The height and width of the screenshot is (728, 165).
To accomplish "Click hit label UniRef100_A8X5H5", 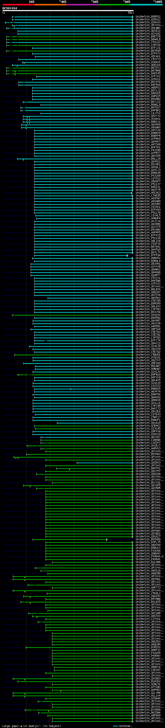I will click(148, 488).
